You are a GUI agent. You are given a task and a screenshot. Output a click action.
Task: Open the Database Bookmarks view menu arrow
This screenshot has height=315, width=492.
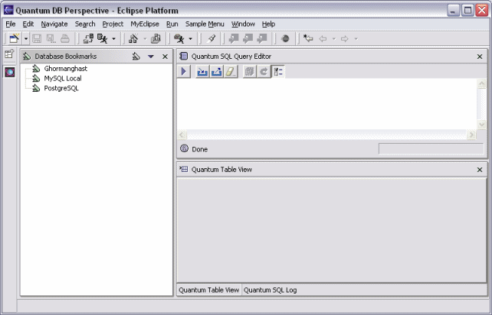(x=151, y=57)
